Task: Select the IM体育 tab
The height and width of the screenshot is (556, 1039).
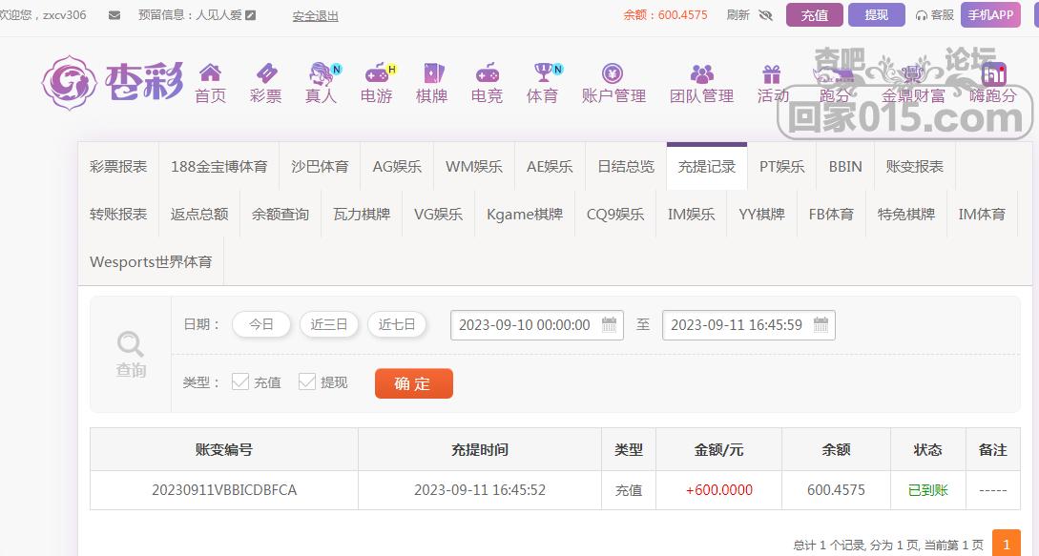Action: point(982,214)
